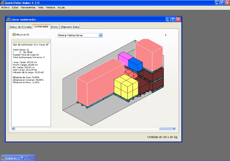Select the 'Volumen de la carga' line
This screenshot has height=161, width=230.
[x=28, y=72]
